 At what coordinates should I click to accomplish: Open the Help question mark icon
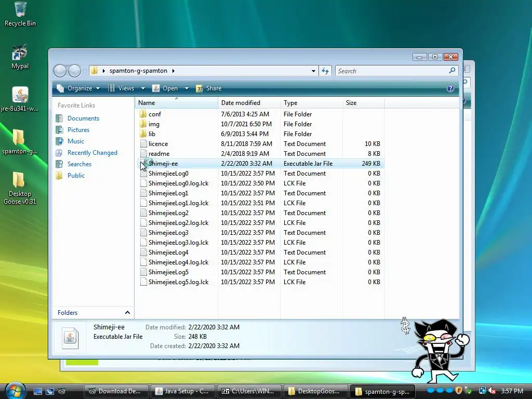click(x=450, y=88)
